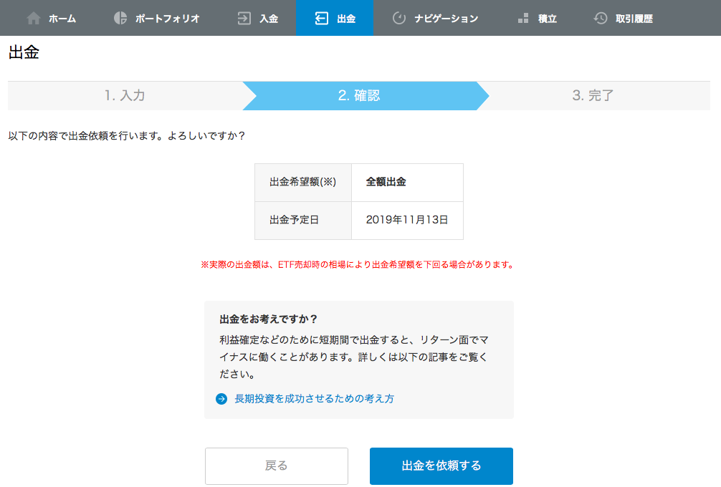This screenshot has width=721, height=487.
Task: Click the 戻る button
Action: click(277, 466)
